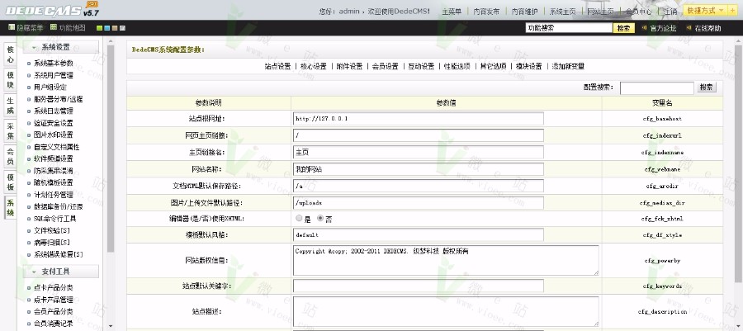Viewport: 743px width, 331px height.
Task: Open the 站点设置 config tab
Action: click(x=277, y=66)
